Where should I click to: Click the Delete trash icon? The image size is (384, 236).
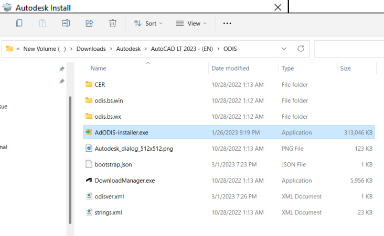[112, 23]
